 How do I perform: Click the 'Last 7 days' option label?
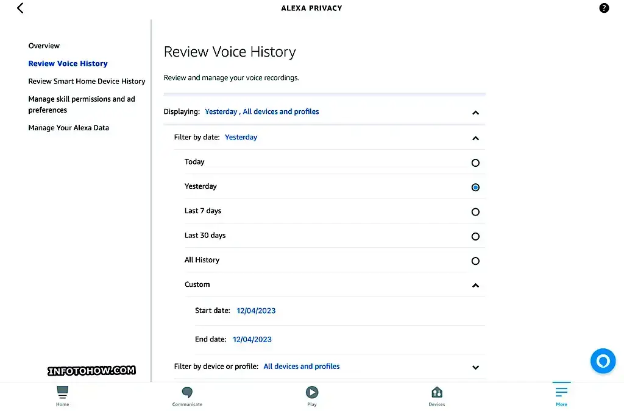point(203,211)
